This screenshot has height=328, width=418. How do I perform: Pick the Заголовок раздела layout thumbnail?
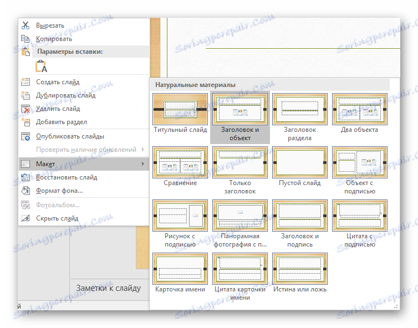[x=299, y=109]
